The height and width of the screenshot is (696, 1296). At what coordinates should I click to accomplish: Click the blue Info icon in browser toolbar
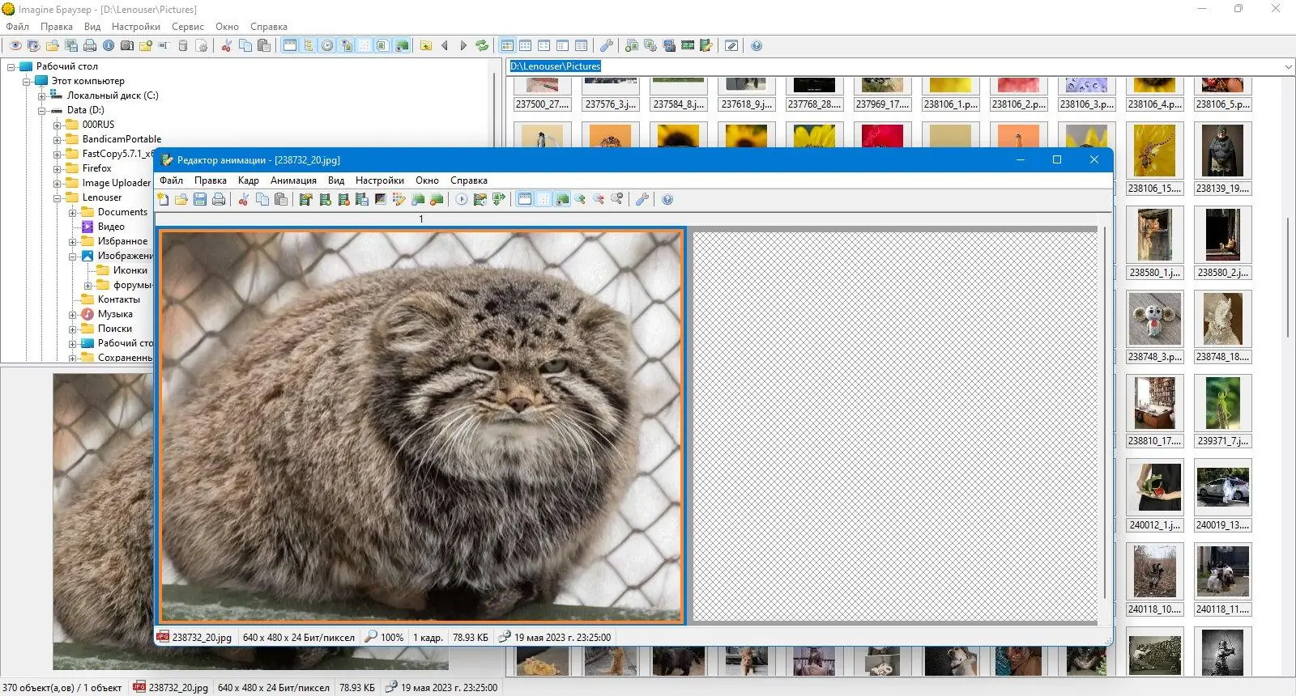pyautogui.click(x=109, y=45)
